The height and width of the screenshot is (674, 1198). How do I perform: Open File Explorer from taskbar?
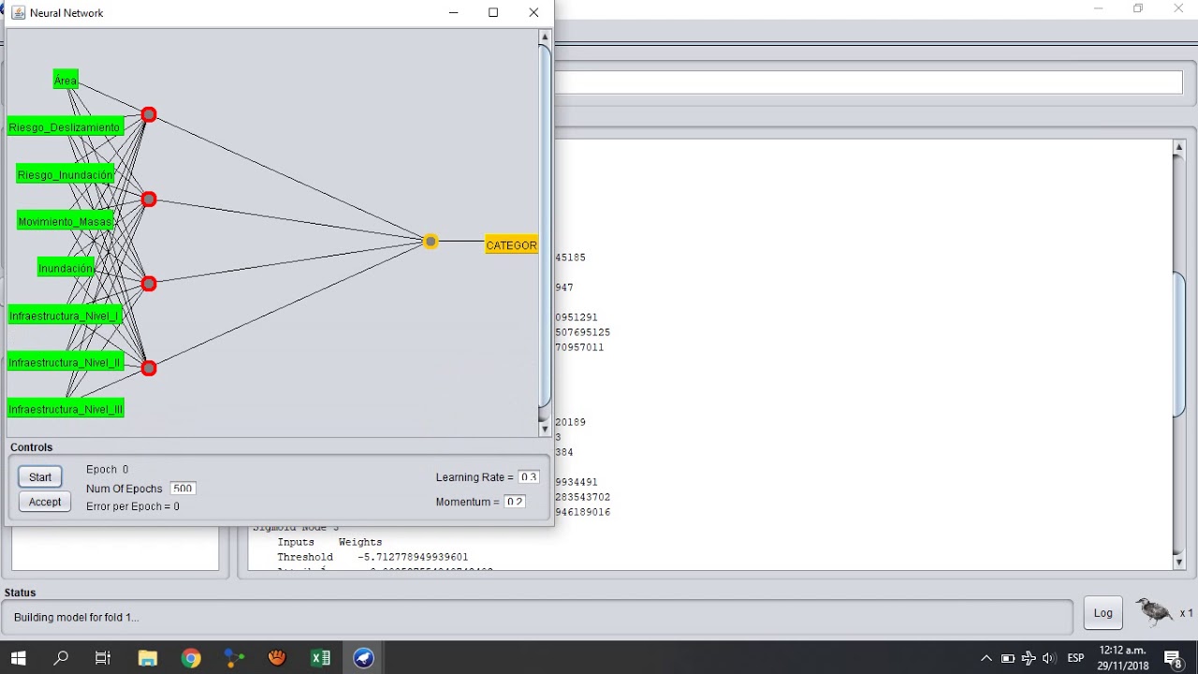(x=147, y=658)
